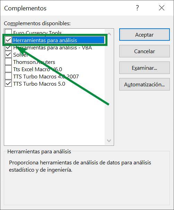
Task: Enable the Euro Currency Tools checkbox
Action: click(8, 32)
